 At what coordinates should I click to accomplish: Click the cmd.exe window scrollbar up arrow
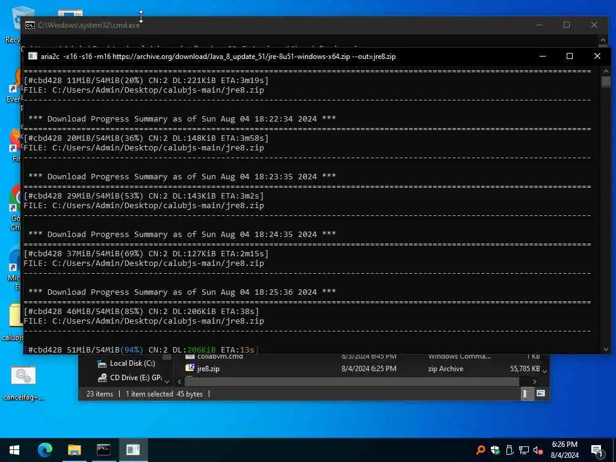coord(603,40)
